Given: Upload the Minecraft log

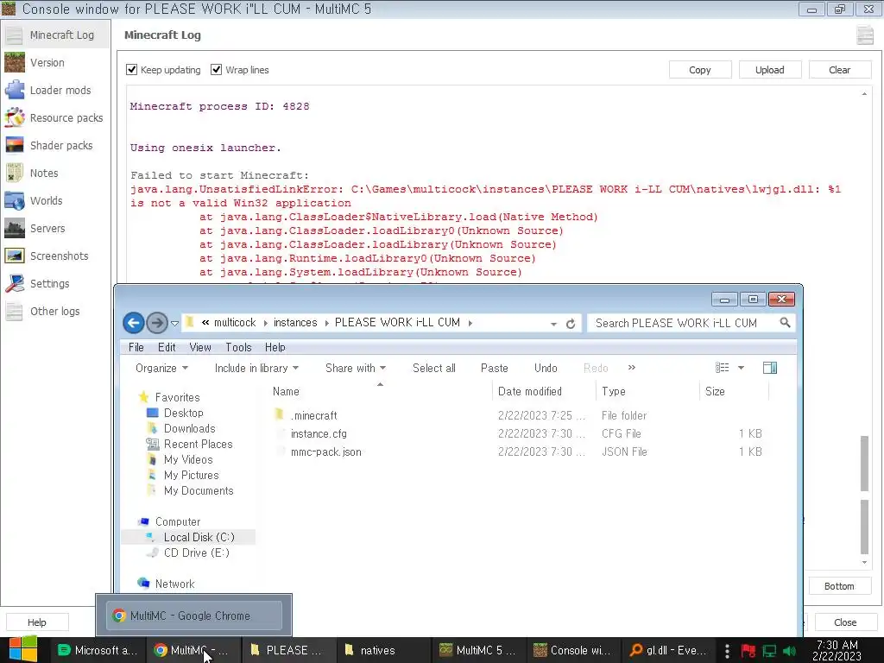Looking at the screenshot, I should (x=769, y=70).
